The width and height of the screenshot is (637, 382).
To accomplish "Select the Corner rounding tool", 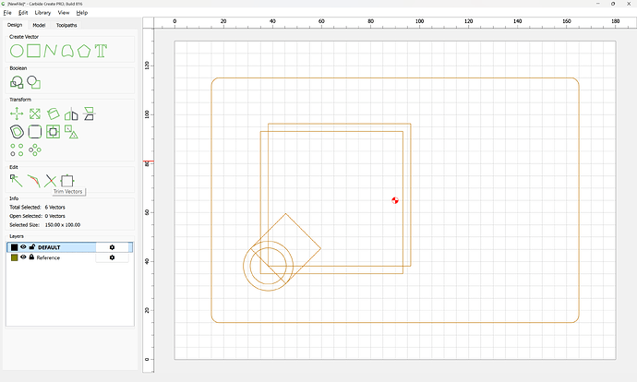I will [35, 132].
